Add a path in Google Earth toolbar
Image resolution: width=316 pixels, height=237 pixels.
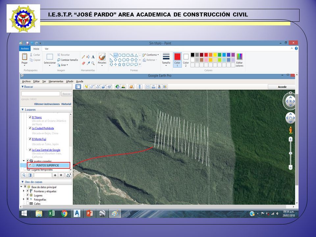[98, 87]
